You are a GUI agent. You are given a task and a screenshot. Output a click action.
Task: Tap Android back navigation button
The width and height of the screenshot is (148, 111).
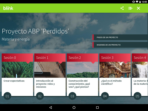click(x=51, y=108)
